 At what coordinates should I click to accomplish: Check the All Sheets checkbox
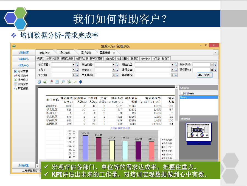[182, 93]
